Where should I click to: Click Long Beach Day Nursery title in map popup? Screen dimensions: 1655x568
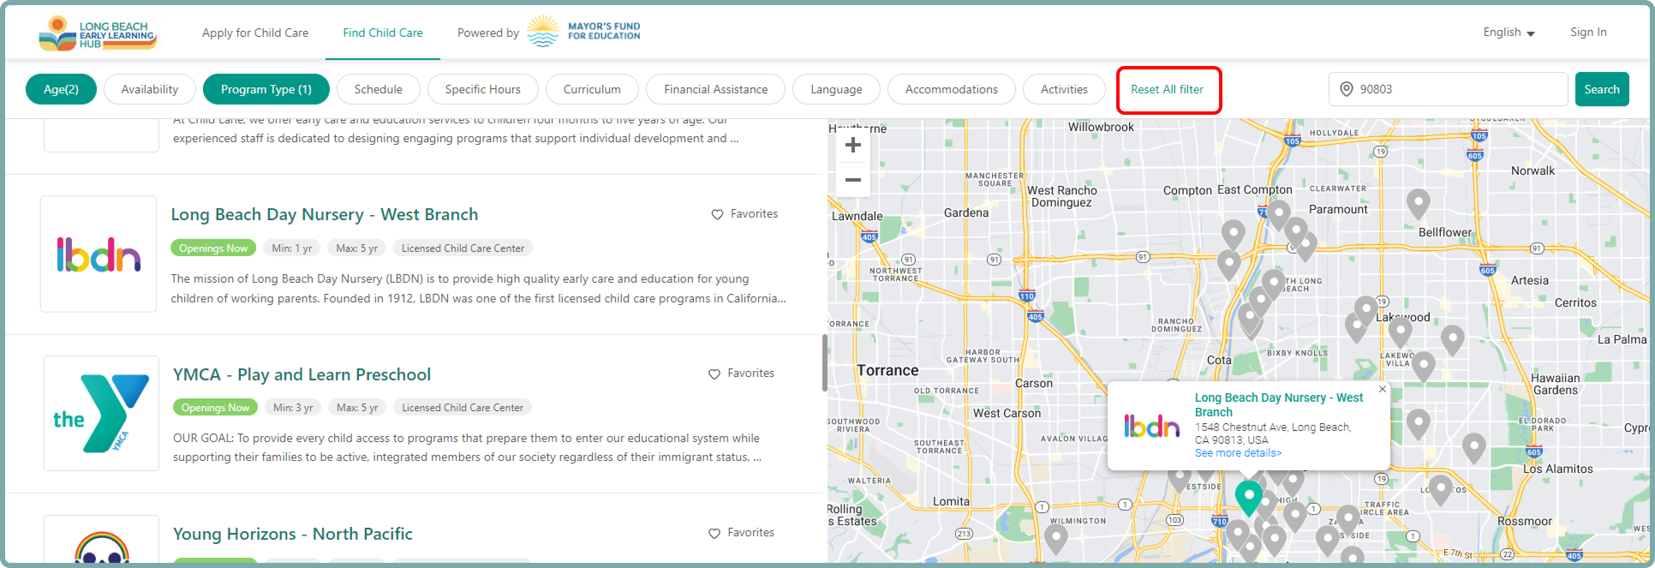click(x=1278, y=405)
